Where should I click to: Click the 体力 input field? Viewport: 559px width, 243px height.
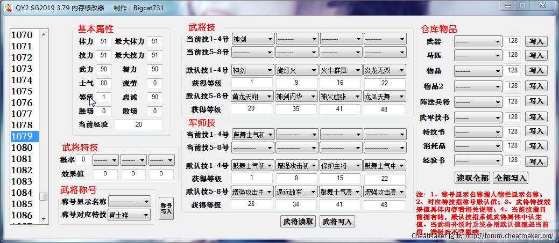103,42
